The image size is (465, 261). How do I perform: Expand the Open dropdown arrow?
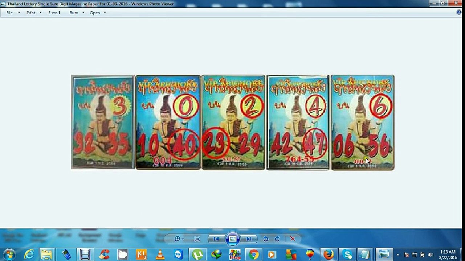[105, 13]
